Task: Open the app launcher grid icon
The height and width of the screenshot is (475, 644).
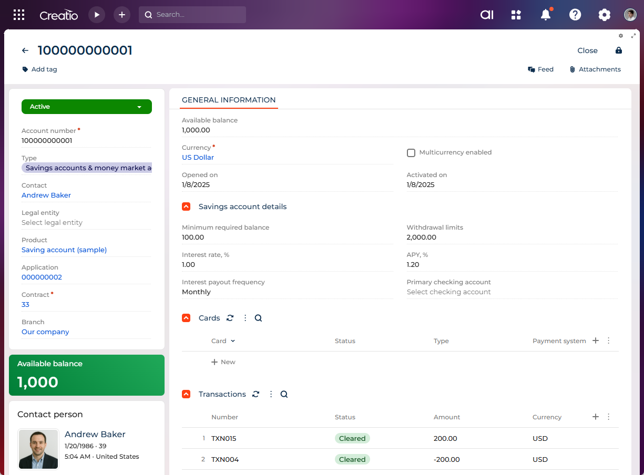Action: 19,15
